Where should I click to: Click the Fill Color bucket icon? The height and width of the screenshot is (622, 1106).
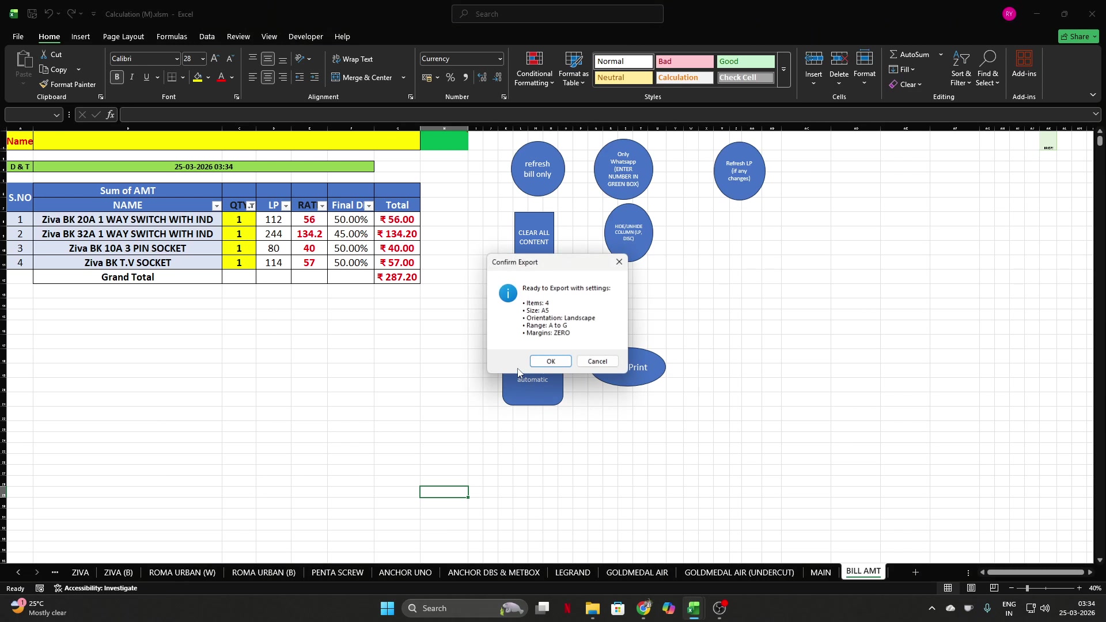[198, 77]
